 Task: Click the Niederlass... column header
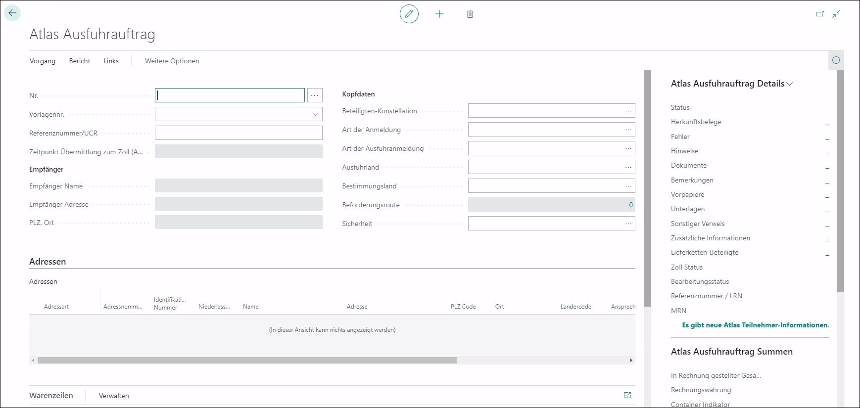[214, 307]
